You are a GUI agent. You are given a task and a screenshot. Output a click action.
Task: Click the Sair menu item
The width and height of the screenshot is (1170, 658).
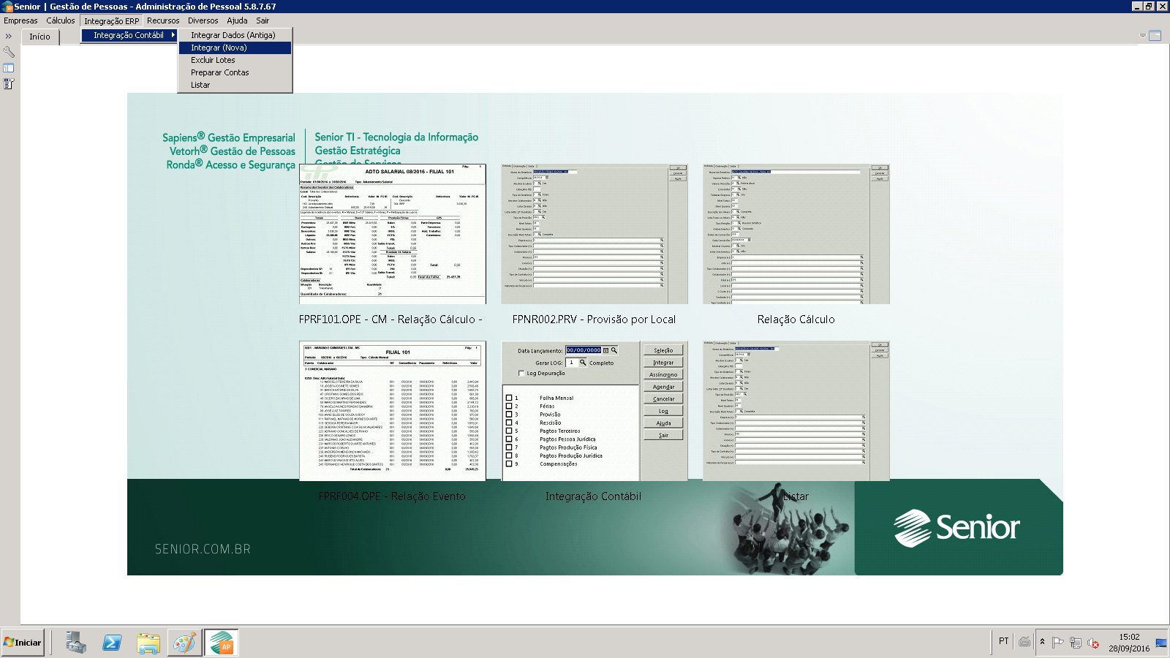[263, 20]
